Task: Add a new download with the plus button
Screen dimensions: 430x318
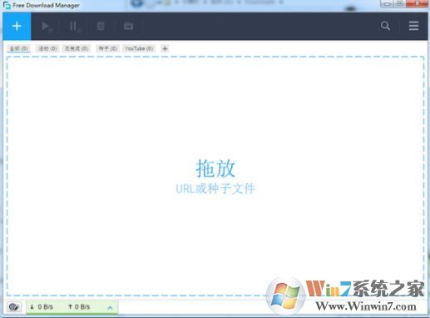Action: click(x=17, y=26)
